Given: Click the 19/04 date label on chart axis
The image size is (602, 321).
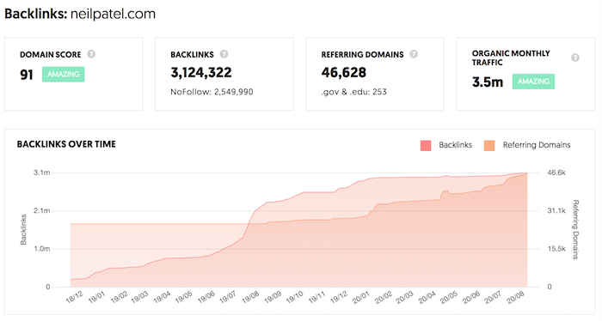Looking at the screenshot, I should 162,297.
